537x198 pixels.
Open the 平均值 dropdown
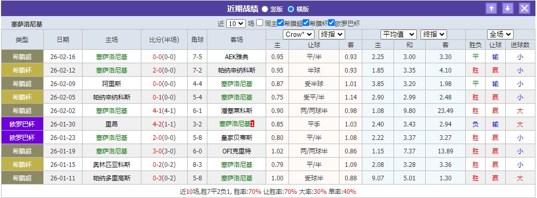point(399,34)
